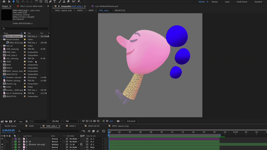Open parent dropdown showing None for layer 15
The width and height of the screenshot is (267, 150).
point(96,147)
